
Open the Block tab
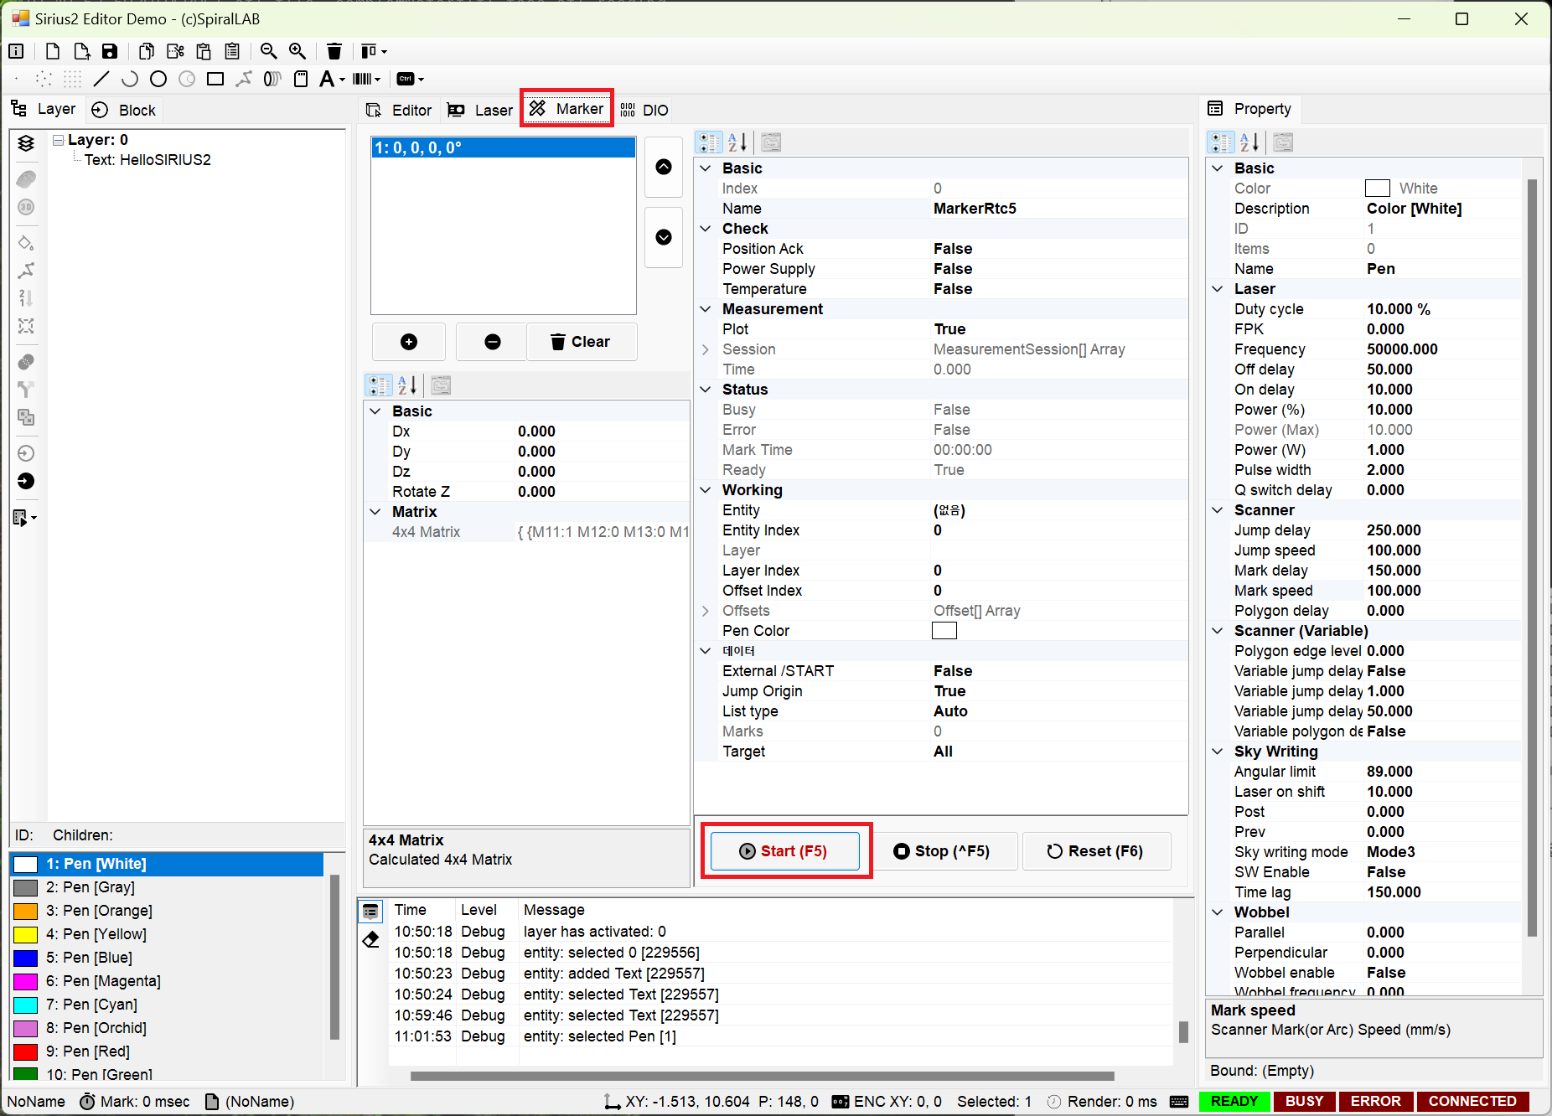tap(124, 110)
